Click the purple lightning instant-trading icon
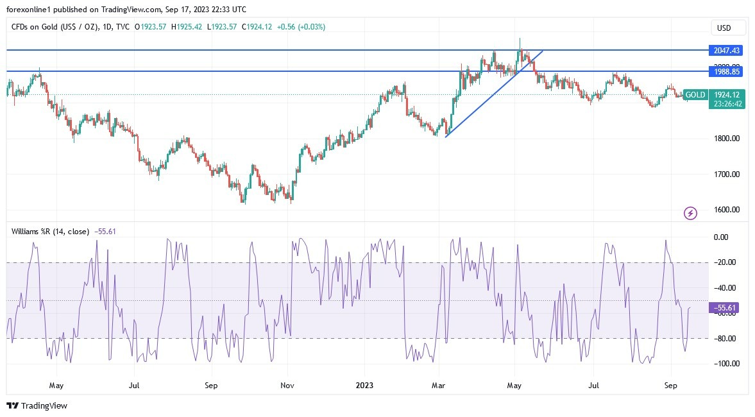 (x=690, y=213)
